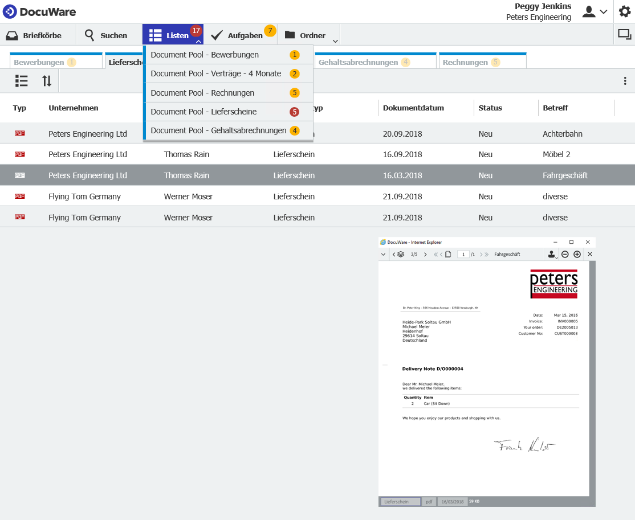This screenshot has width=635, height=520.
Task: Open the PDF icon of the Fahrgeschäft row
Action: pos(20,175)
